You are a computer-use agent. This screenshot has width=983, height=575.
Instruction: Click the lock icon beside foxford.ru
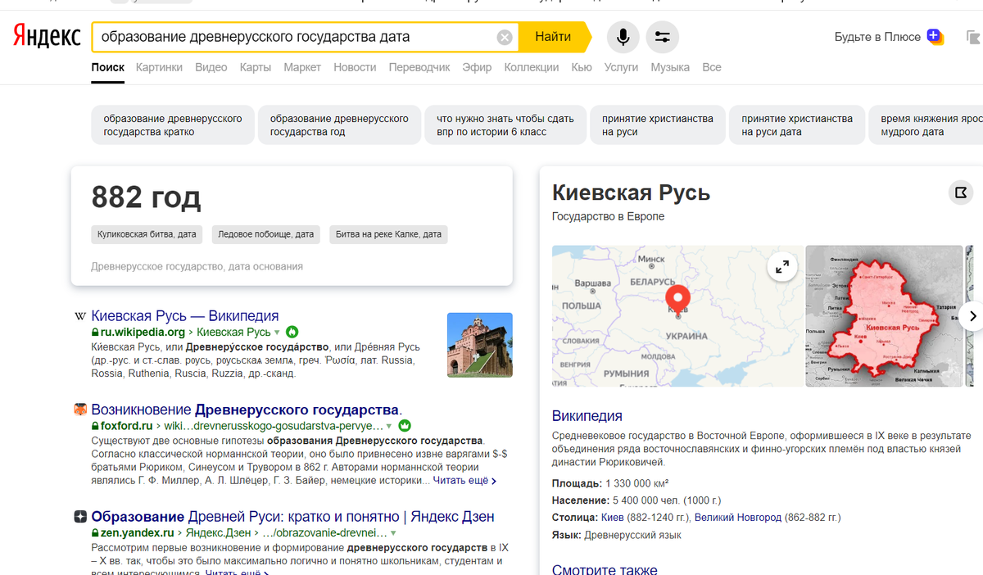point(95,426)
